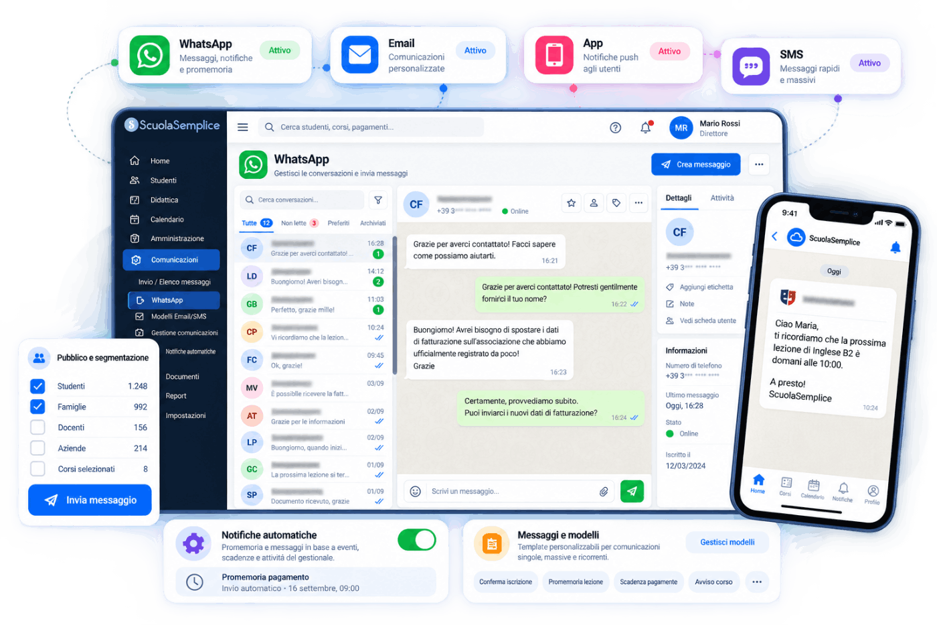Open the notifications bell in top bar
The height and width of the screenshot is (625, 937).
tap(645, 128)
